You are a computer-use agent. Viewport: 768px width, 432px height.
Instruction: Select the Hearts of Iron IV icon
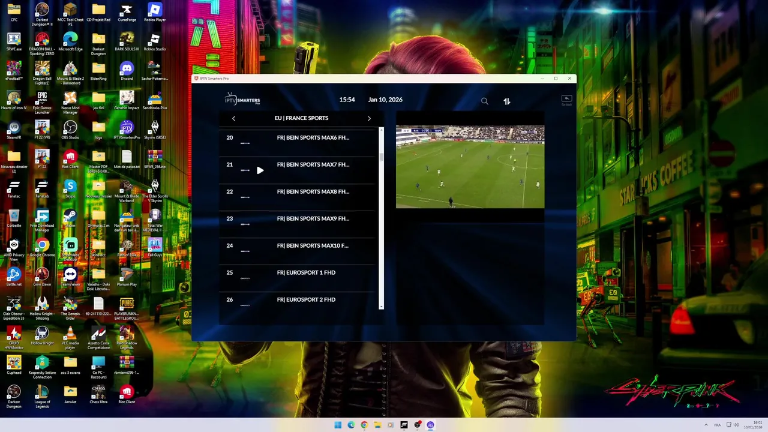(x=14, y=101)
